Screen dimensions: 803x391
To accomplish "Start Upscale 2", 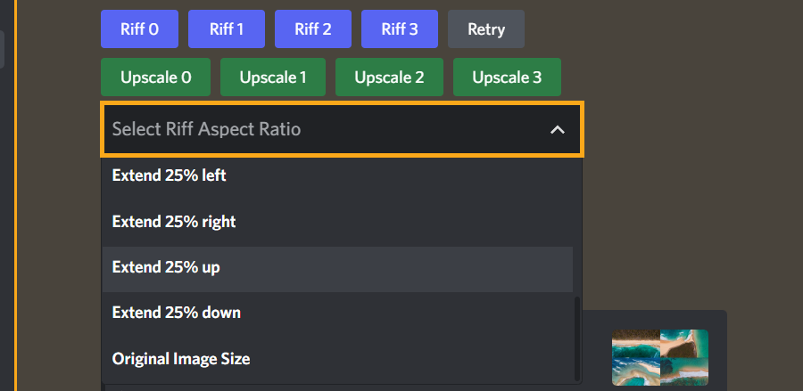I will pos(389,77).
